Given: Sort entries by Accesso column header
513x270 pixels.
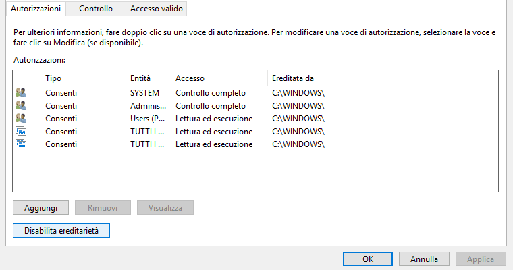Looking at the screenshot, I should (x=218, y=78).
